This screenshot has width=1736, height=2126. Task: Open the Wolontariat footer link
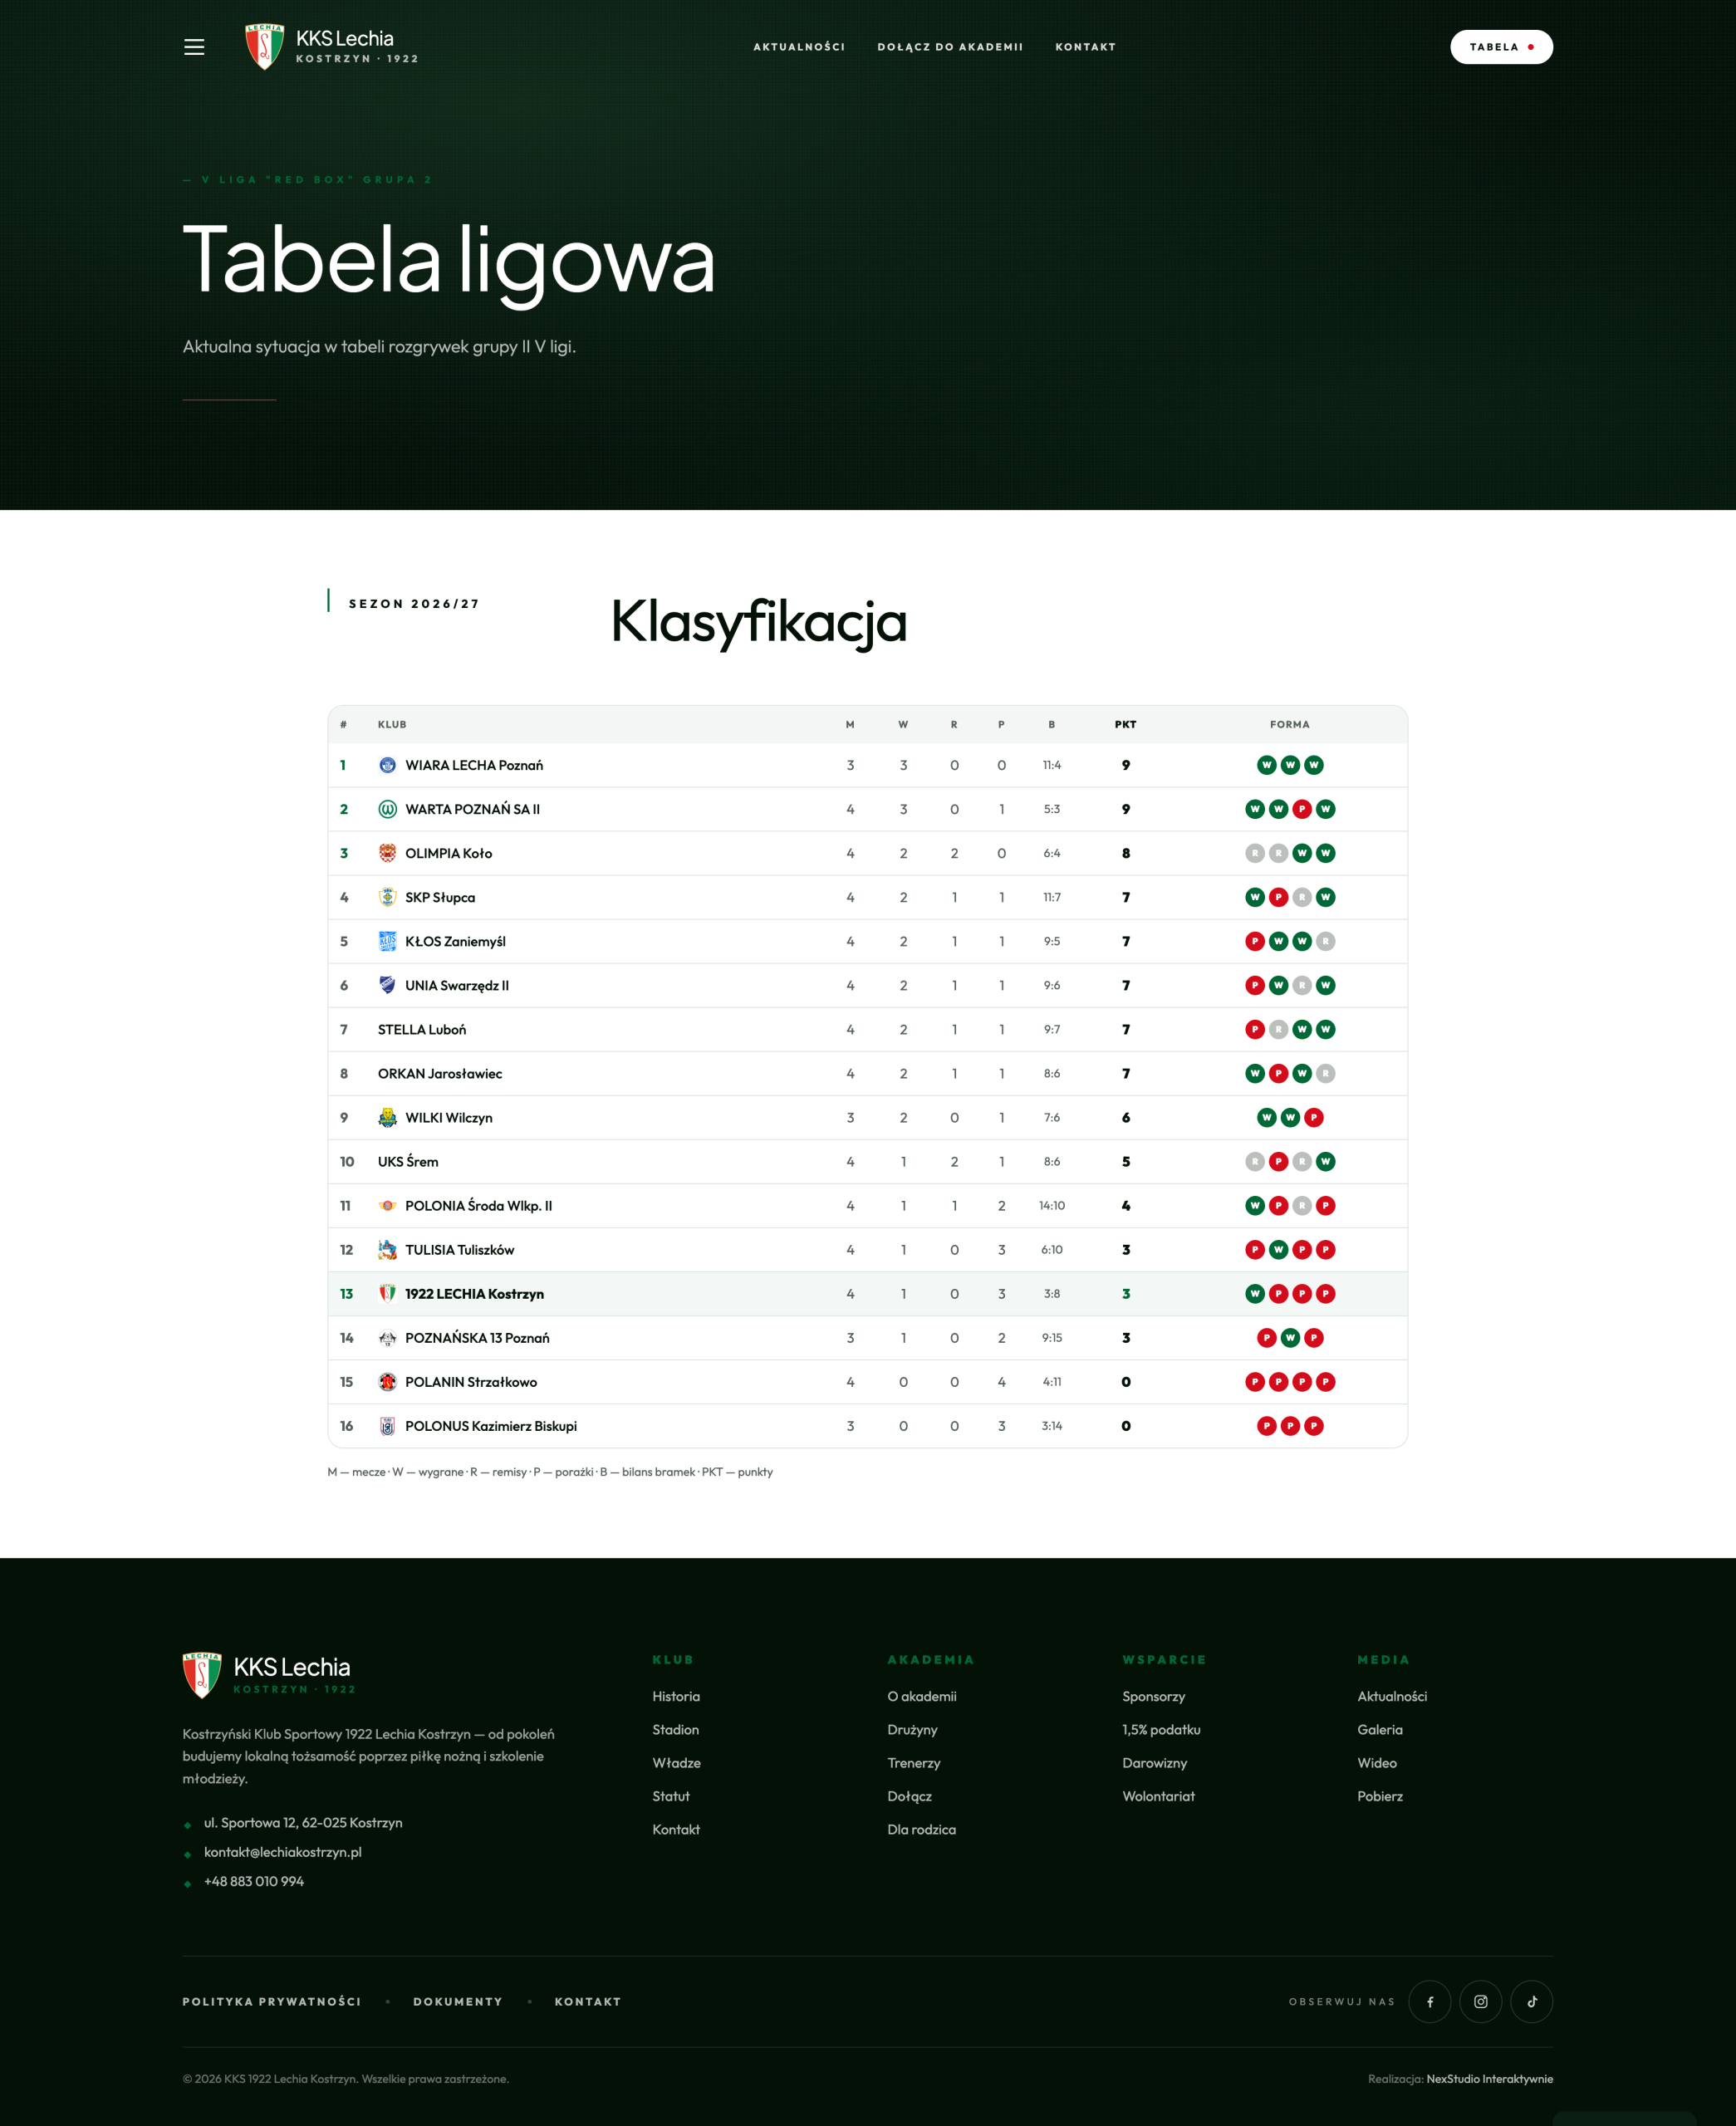[x=1158, y=1796]
